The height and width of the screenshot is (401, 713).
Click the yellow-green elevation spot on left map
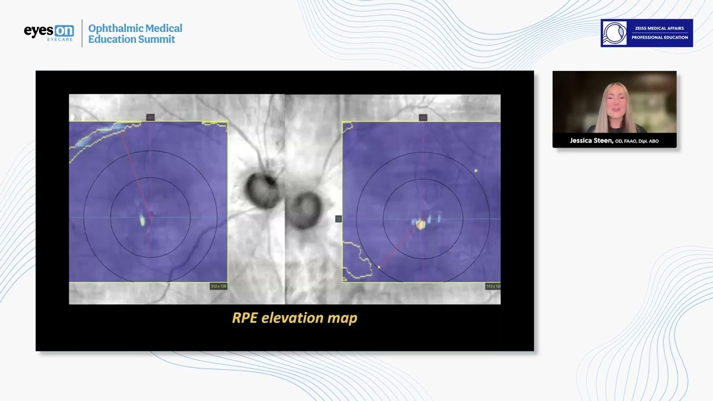coord(143,221)
